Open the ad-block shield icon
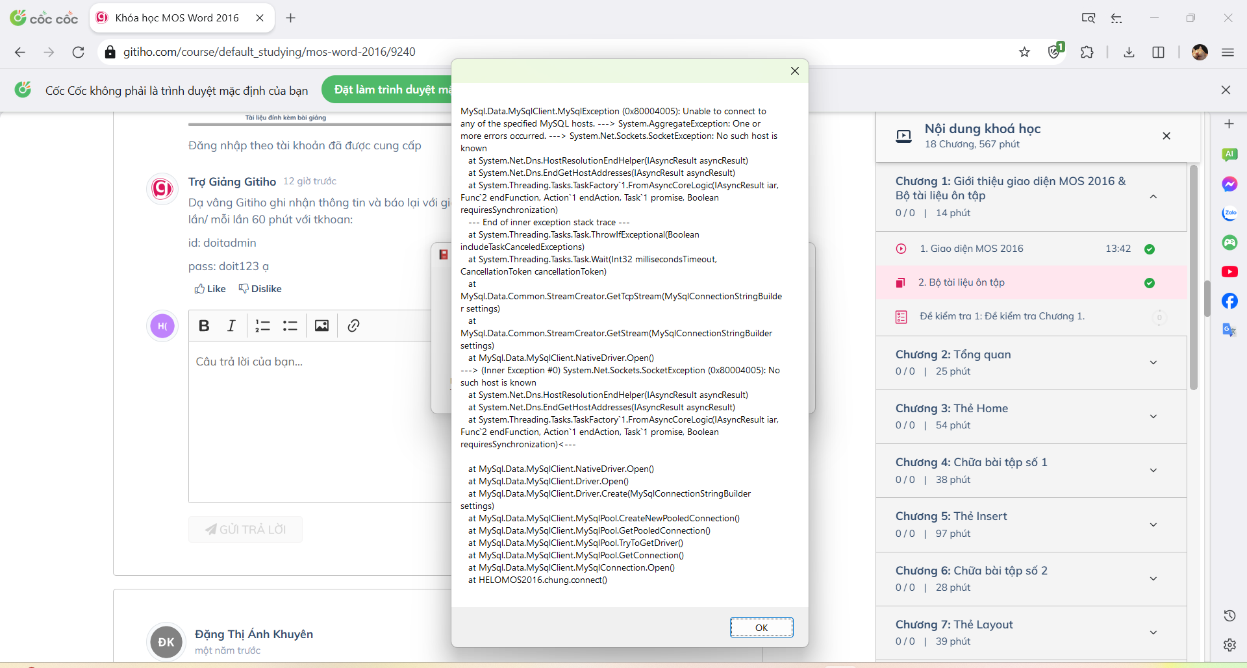1247x668 pixels. 1055,51
